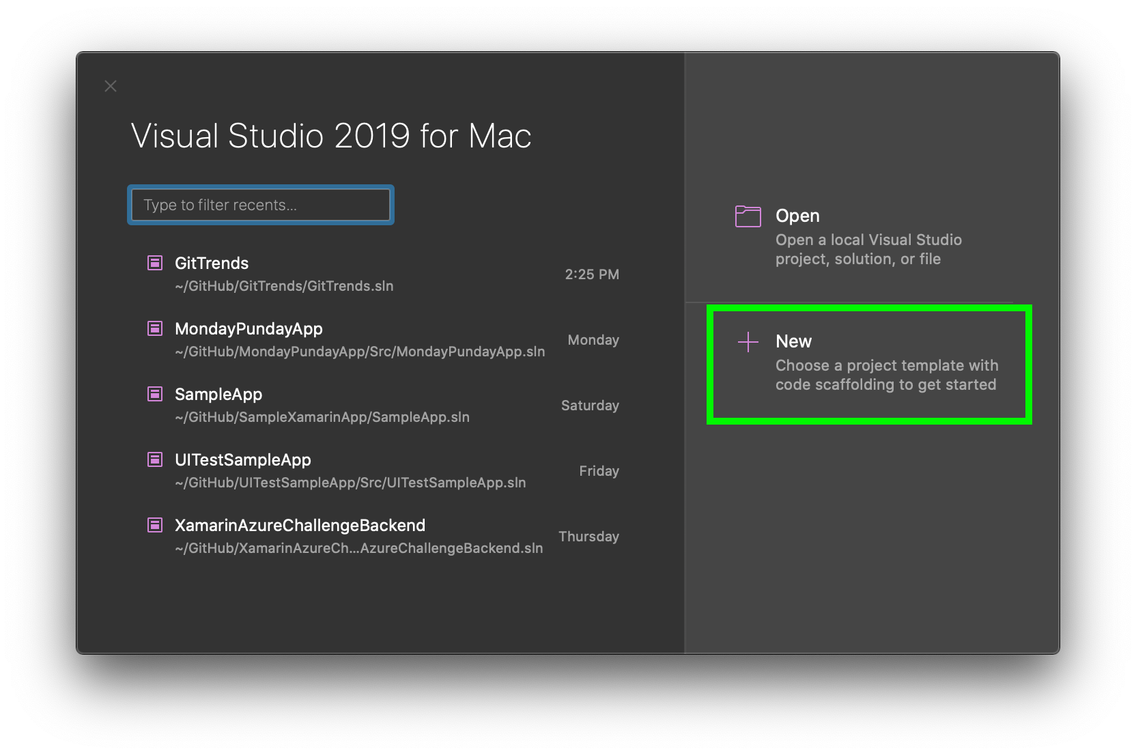This screenshot has width=1136, height=755.
Task: Click the SampleApp solution icon
Action: click(x=155, y=394)
